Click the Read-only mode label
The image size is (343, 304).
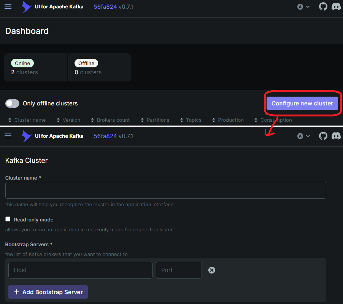click(x=34, y=220)
